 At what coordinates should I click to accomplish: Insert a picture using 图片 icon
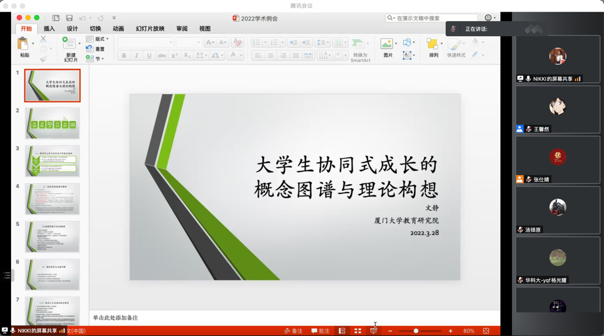click(387, 44)
